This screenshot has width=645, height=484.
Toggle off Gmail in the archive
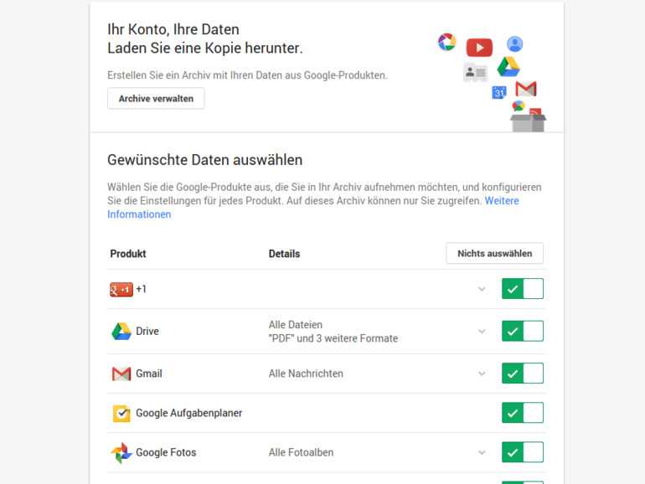(x=523, y=373)
